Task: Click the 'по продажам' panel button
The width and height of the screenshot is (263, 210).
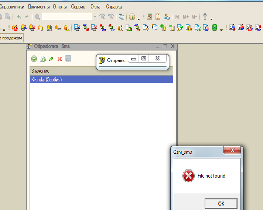Action: (11, 38)
